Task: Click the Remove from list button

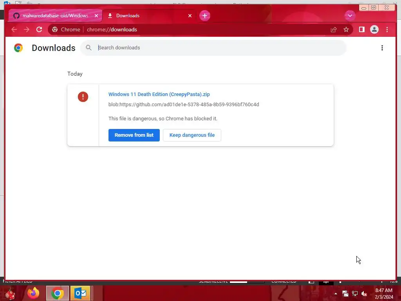Action: point(134,135)
